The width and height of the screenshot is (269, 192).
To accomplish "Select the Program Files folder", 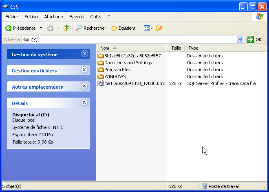I will [x=117, y=70].
